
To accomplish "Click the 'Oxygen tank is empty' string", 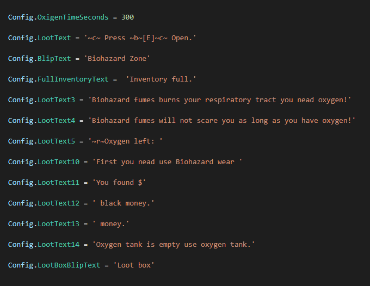I will click(138, 245).
